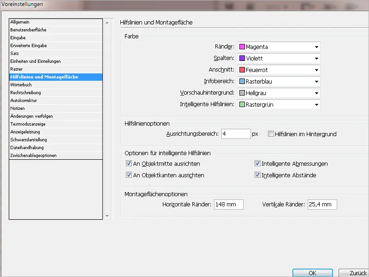369x277 pixels.
Task: Select Schwarzdarstellung category
Action: 56,140
